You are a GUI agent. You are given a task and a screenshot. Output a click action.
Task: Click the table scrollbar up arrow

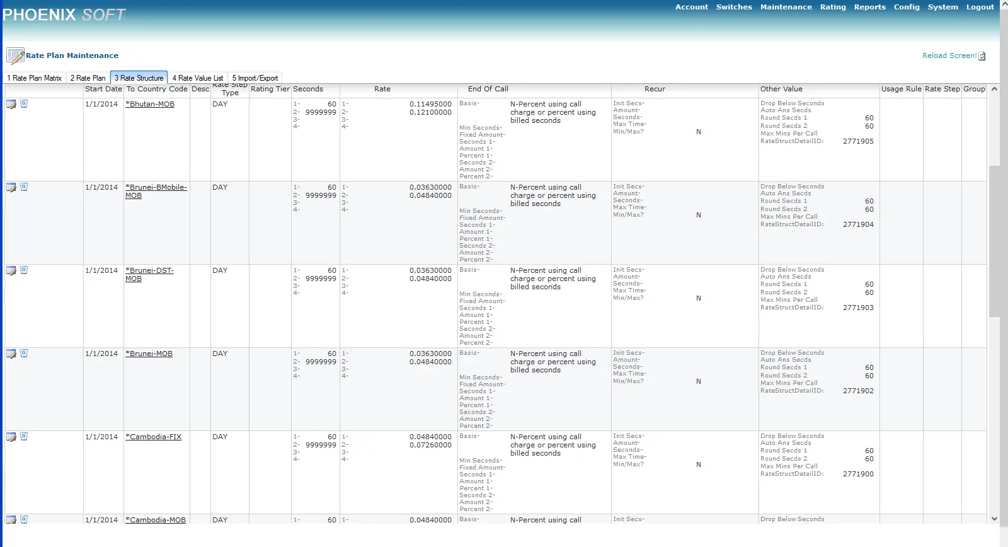coord(994,89)
